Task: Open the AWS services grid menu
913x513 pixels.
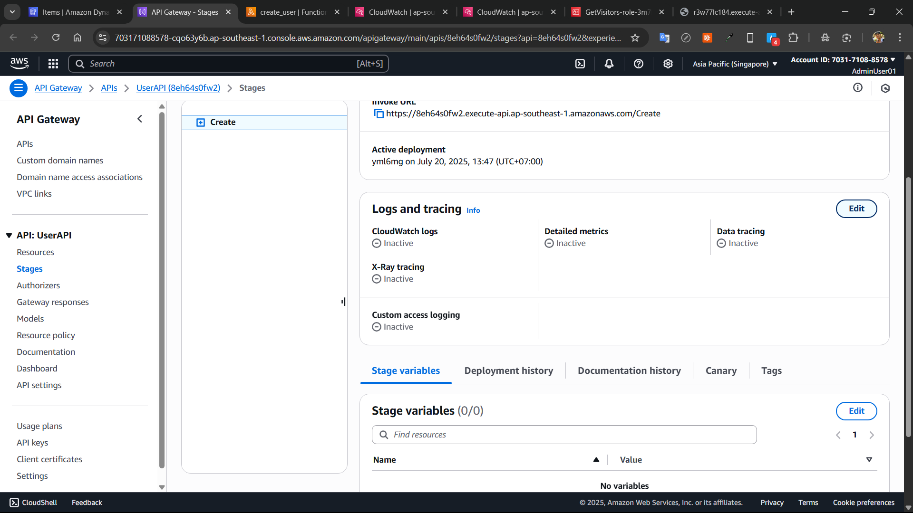Action: tap(53, 64)
